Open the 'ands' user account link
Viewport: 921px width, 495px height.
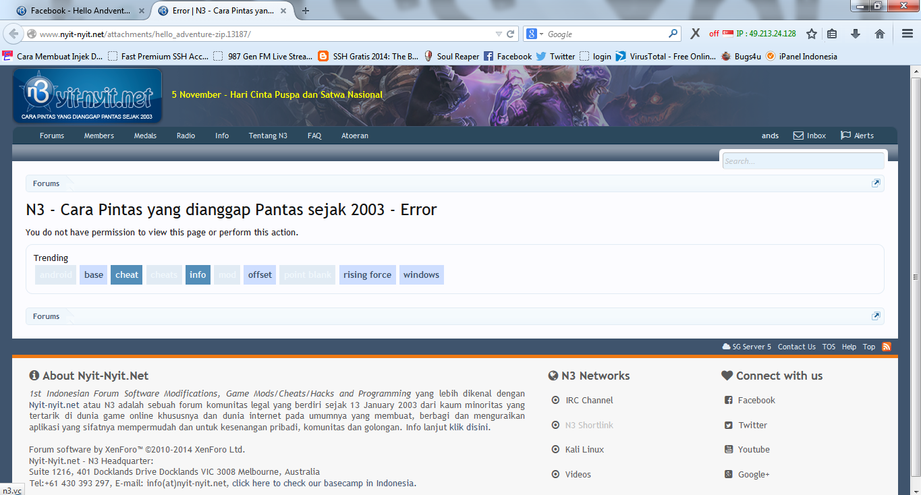(770, 136)
